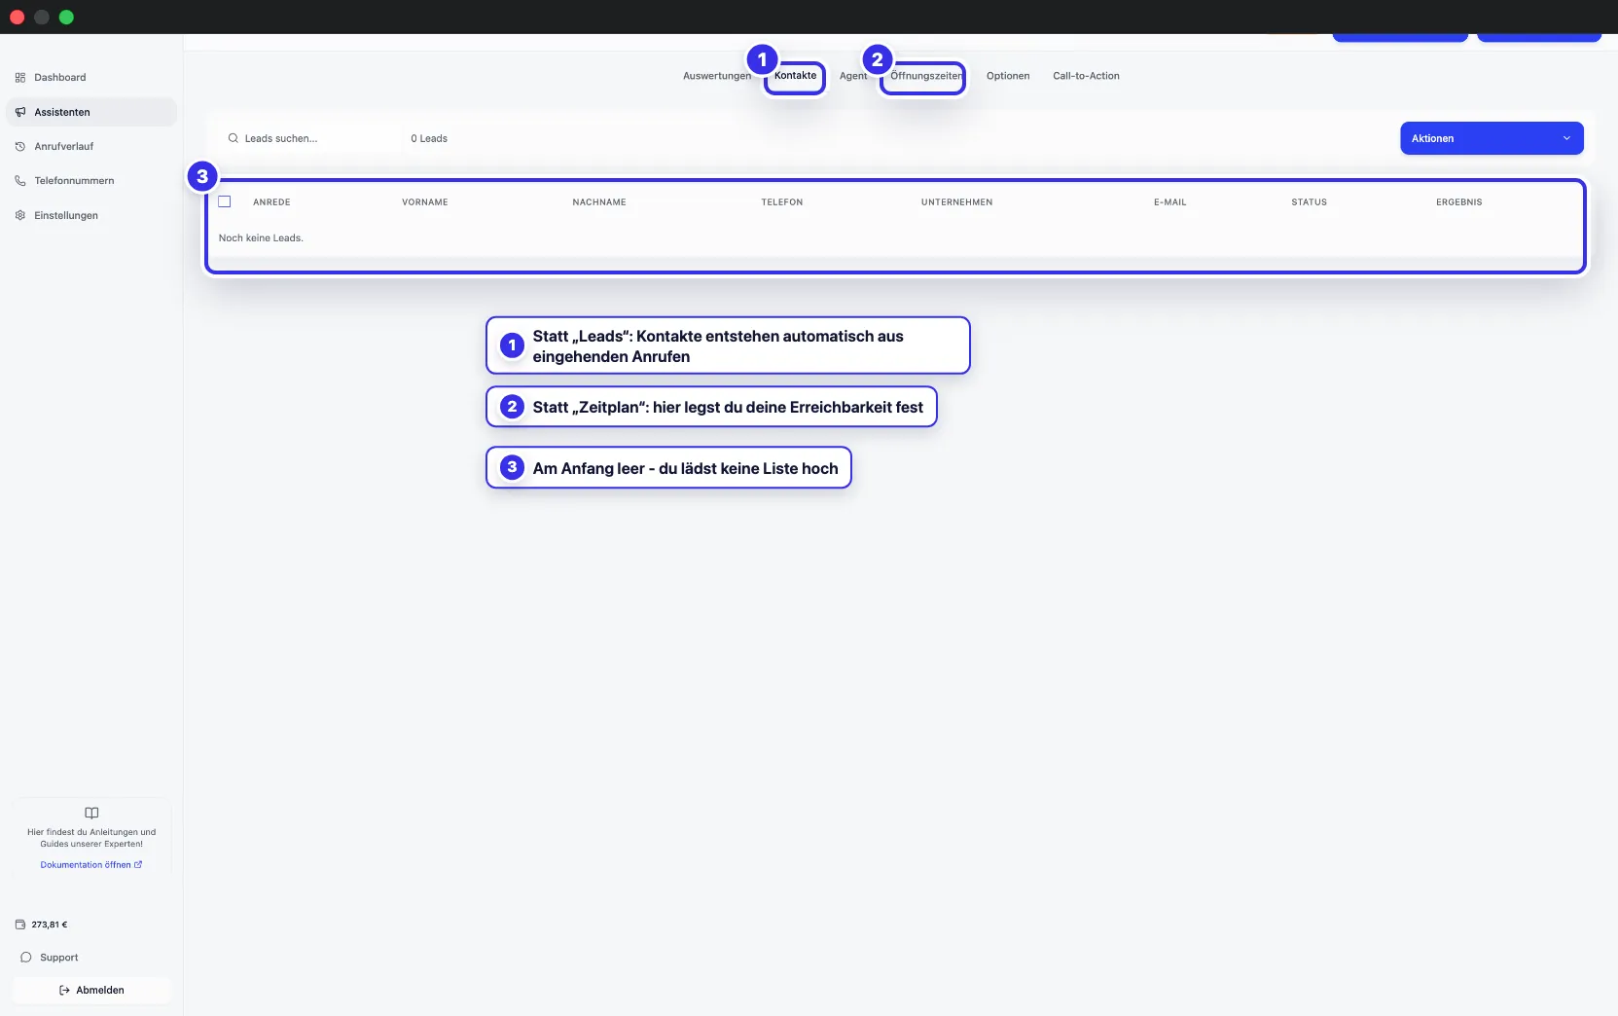Open the Aktionen dropdown
This screenshot has height=1016, width=1618.
pyautogui.click(x=1492, y=138)
